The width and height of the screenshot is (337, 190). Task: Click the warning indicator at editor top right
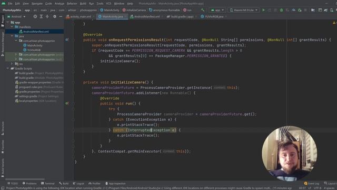[334, 23]
